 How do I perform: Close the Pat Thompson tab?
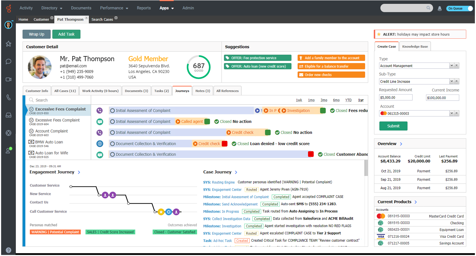point(86,18)
